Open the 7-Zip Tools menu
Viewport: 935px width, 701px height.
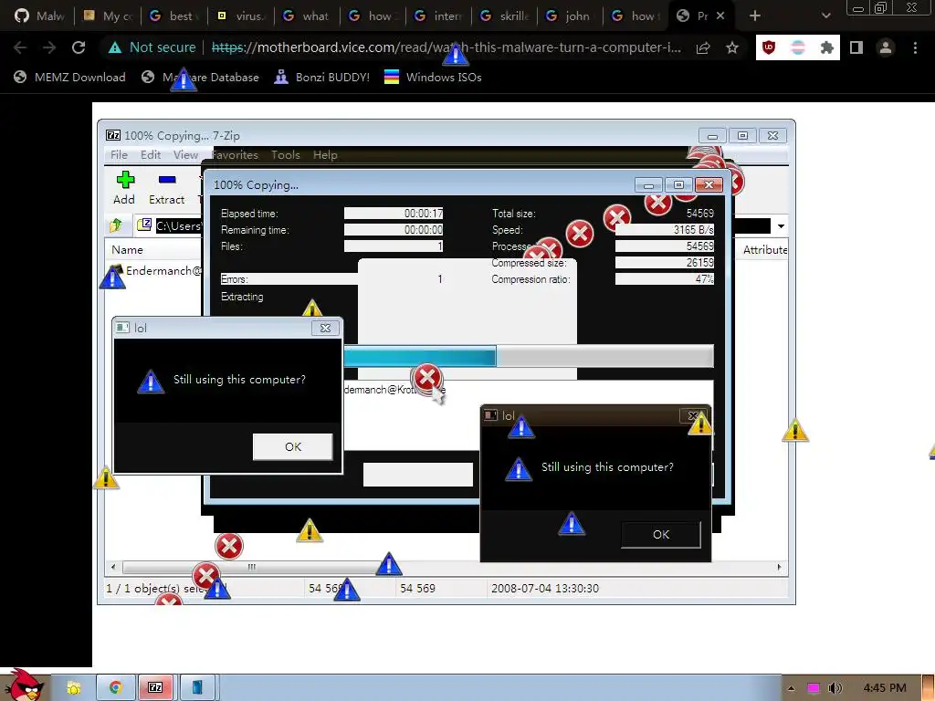pos(286,155)
